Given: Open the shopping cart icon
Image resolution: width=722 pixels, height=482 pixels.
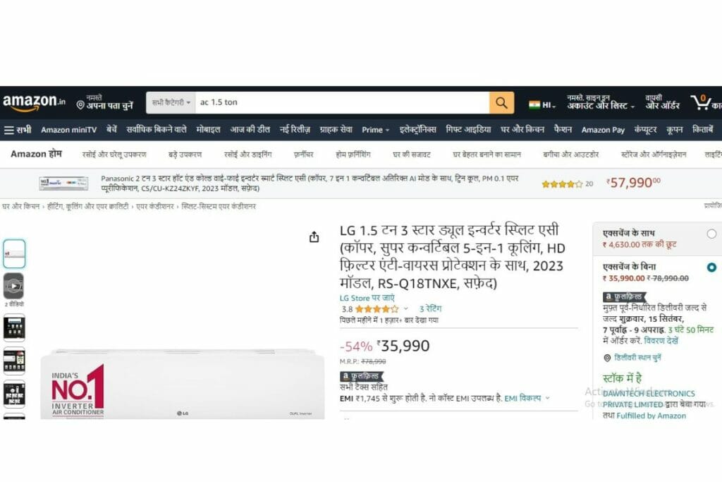Looking at the screenshot, I should [x=701, y=102].
